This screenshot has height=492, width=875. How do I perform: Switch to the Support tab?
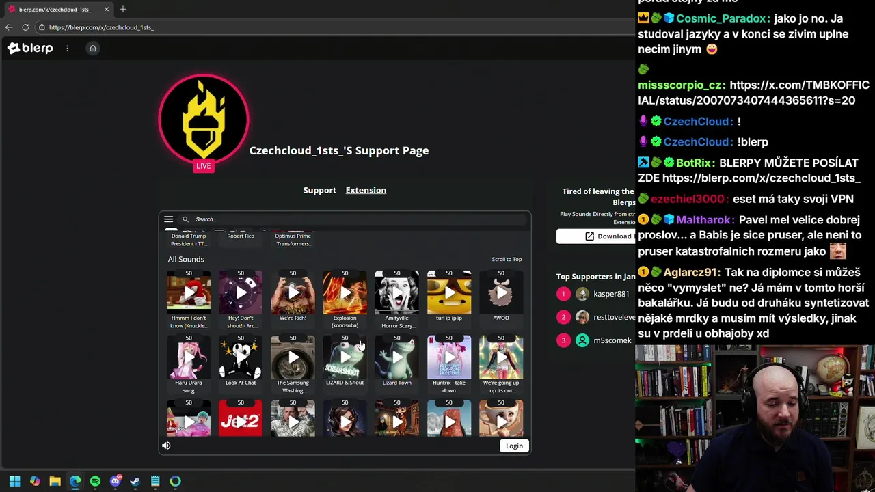(319, 190)
